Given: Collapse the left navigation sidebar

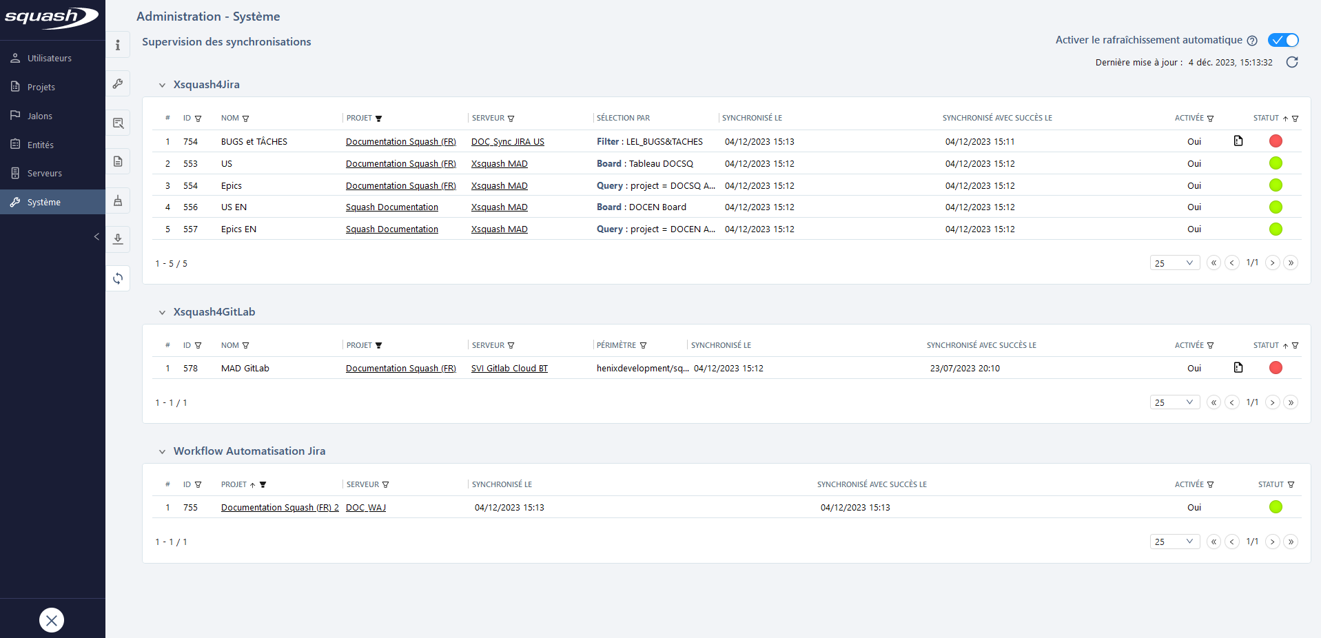Looking at the screenshot, I should click(96, 236).
